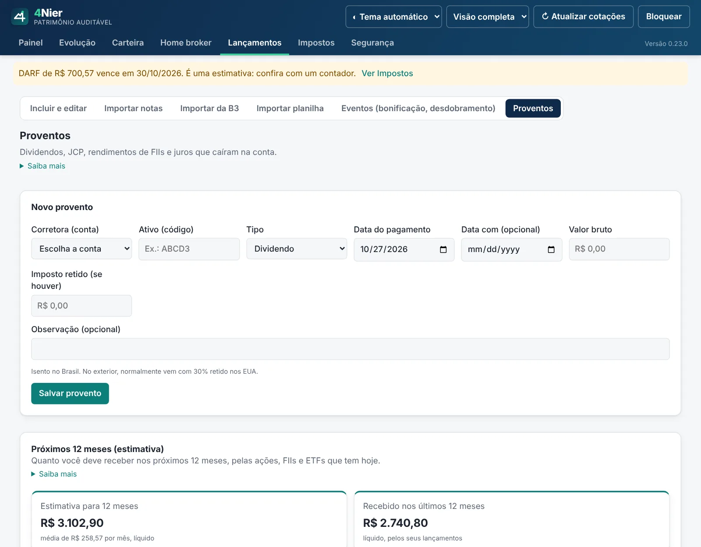
Task: Click the Salvar provento button
Action: click(x=70, y=393)
